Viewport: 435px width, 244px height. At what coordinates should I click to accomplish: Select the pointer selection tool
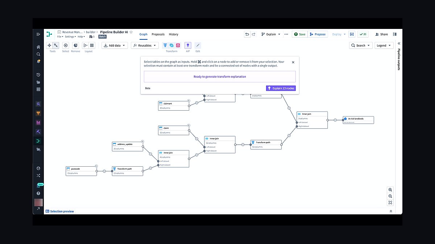(56, 46)
